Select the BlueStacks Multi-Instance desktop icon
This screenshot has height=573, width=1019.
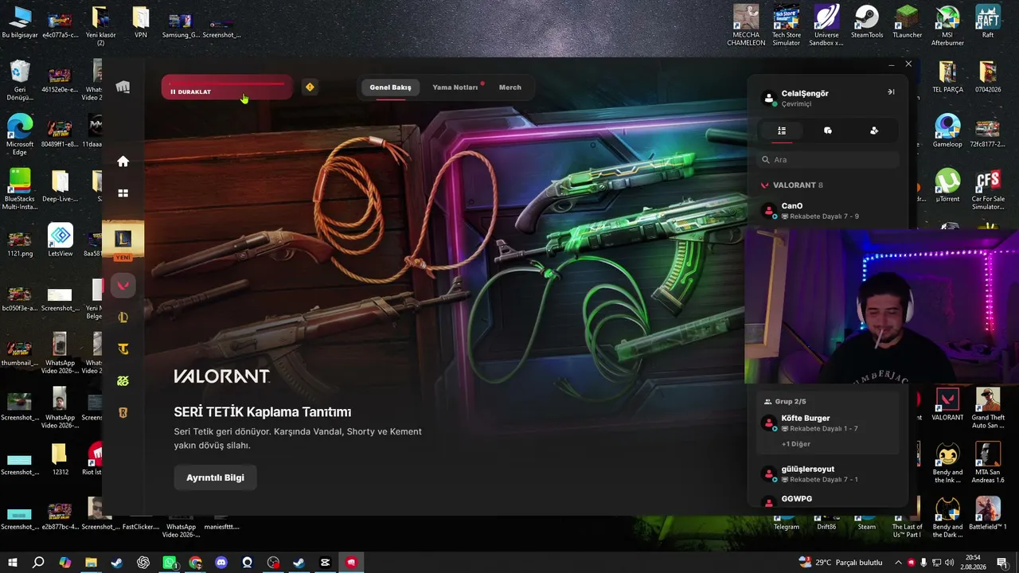tap(20, 189)
